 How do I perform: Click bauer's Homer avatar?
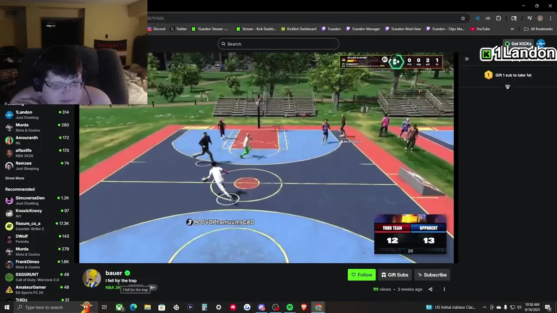tap(92, 278)
